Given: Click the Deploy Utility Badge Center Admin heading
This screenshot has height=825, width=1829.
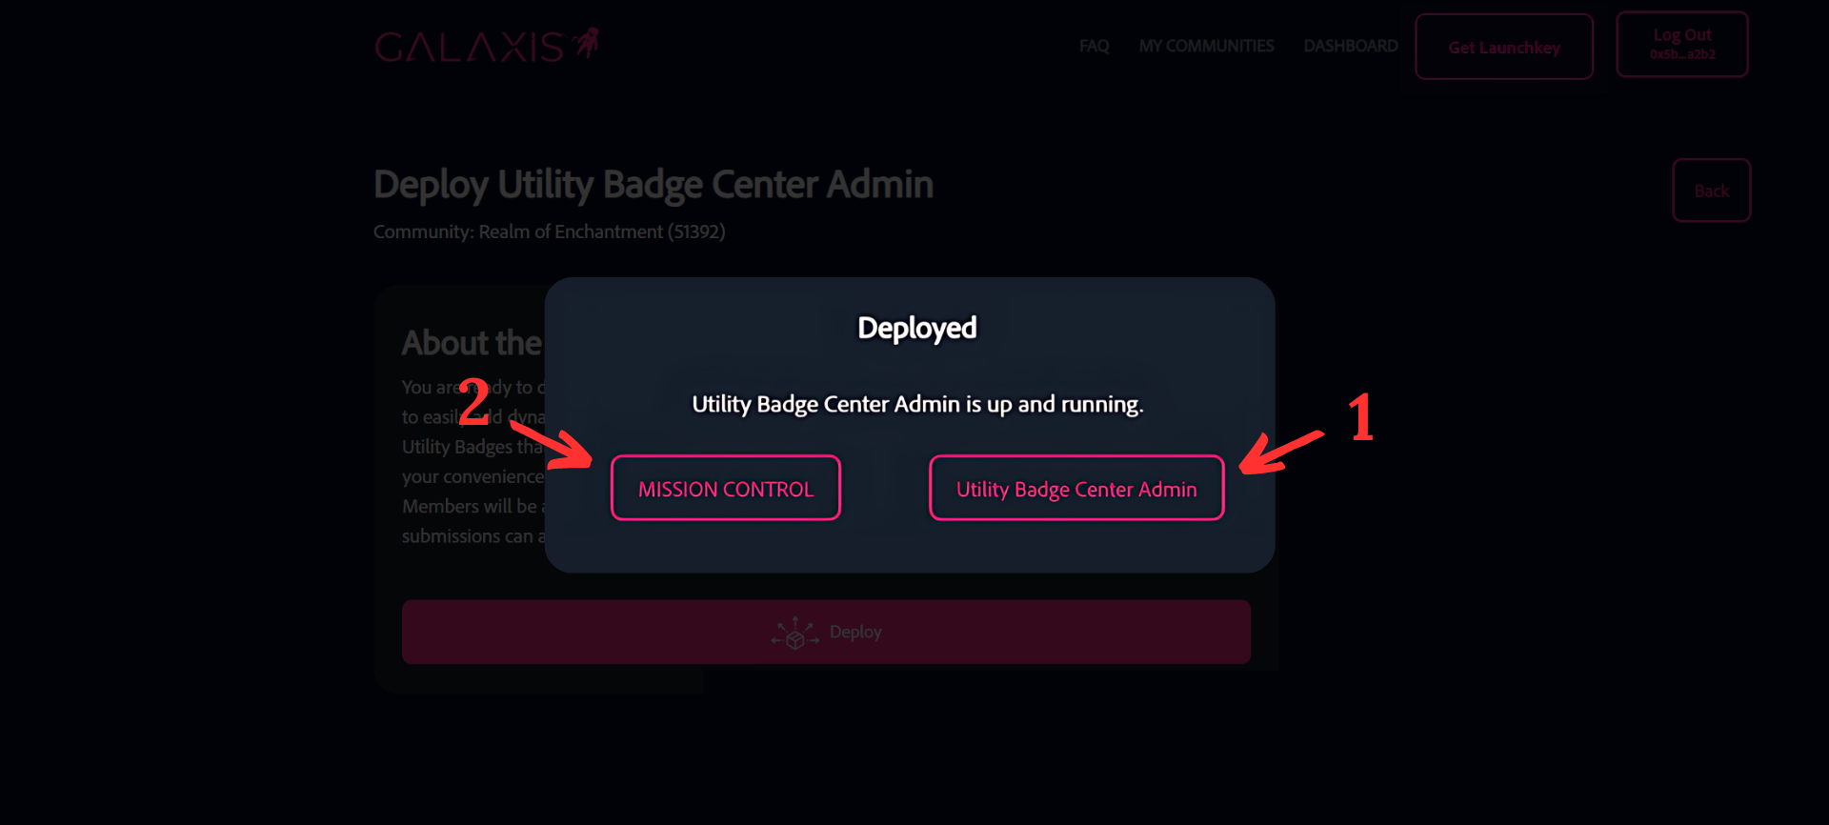Looking at the screenshot, I should pos(653,184).
